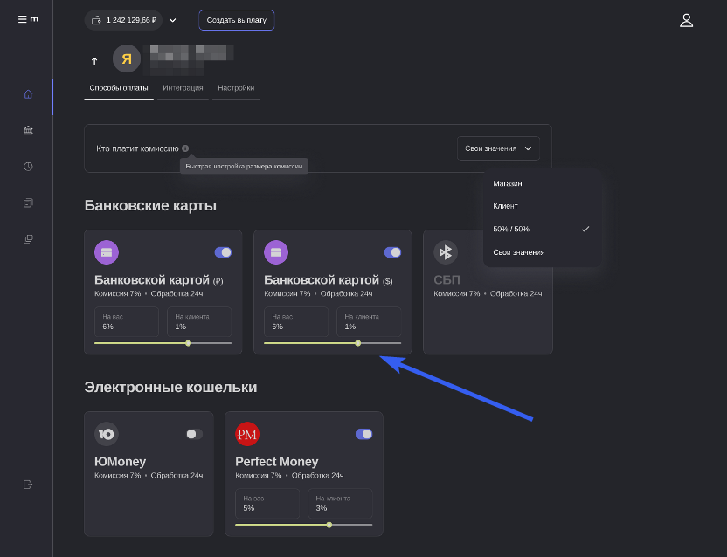Click the info icon near commission label
The height and width of the screenshot is (557, 727).
[185, 148]
